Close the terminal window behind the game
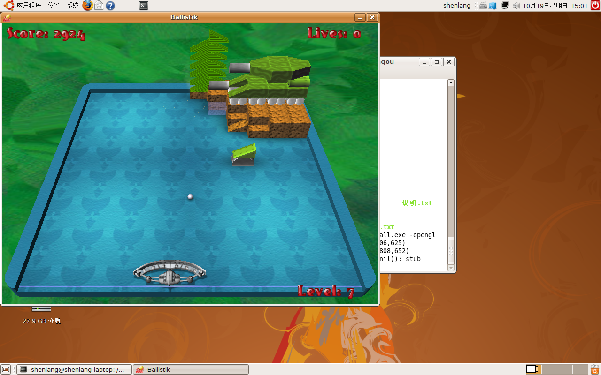The image size is (601, 375). coord(449,62)
